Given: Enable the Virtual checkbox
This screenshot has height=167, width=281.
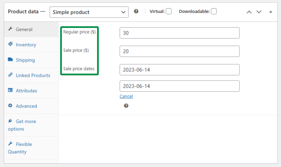Looking at the screenshot, I should [x=169, y=11].
